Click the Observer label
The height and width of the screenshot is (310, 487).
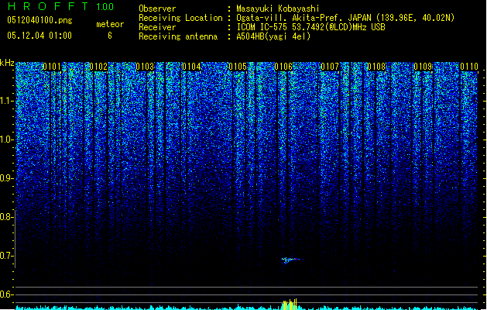pyautogui.click(x=157, y=9)
